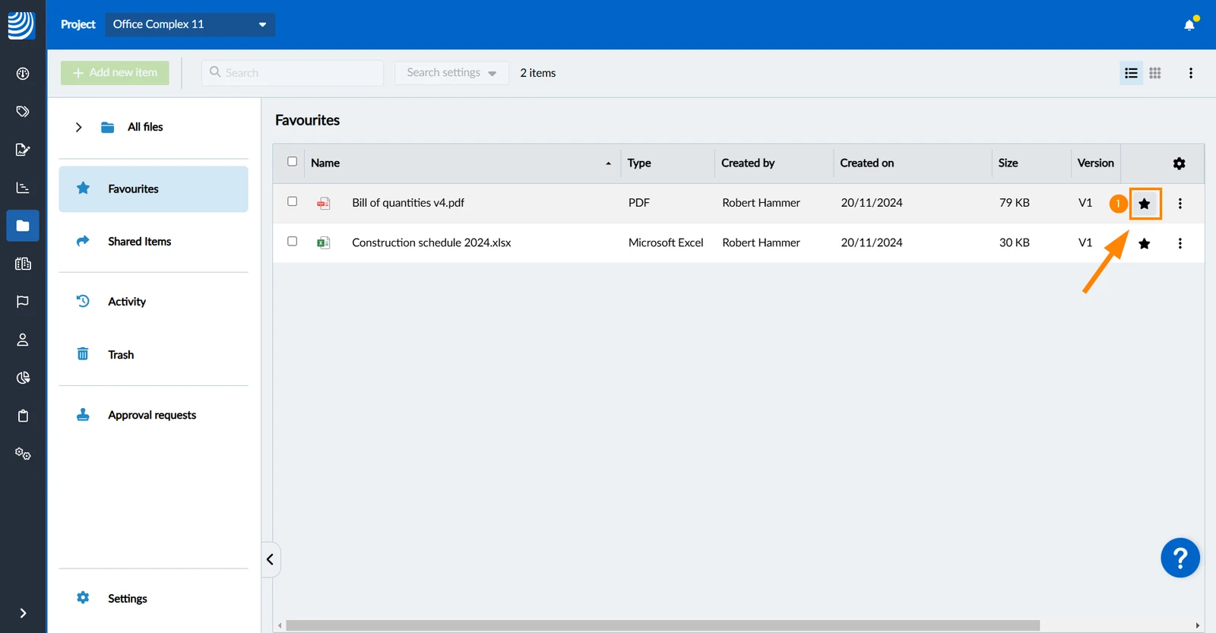Image resolution: width=1216 pixels, height=633 pixels.
Task: Open the pie chart icon in left rail
Action: click(23, 378)
